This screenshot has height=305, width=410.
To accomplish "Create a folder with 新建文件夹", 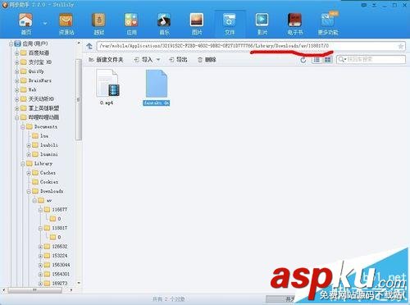I will (106, 60).
